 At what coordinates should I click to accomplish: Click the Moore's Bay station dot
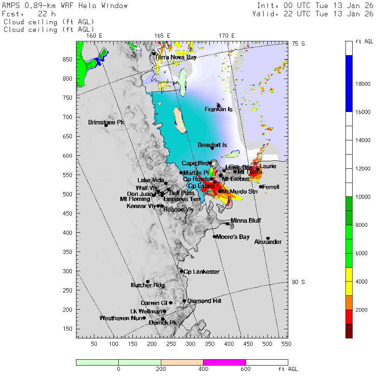214,236
